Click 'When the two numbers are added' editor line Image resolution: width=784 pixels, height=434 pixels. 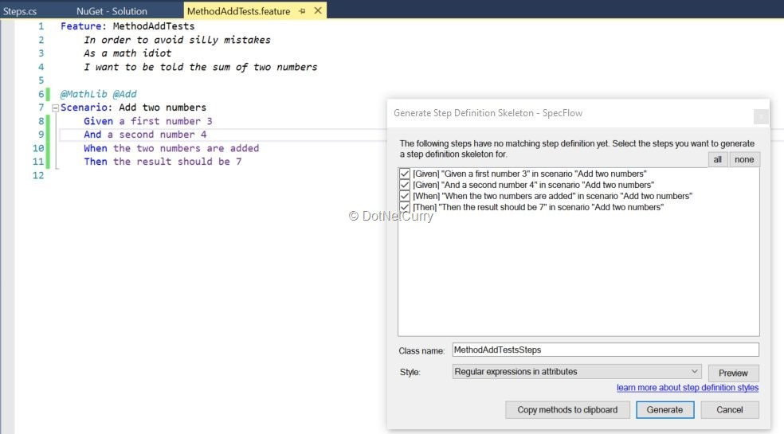point(171,148)
